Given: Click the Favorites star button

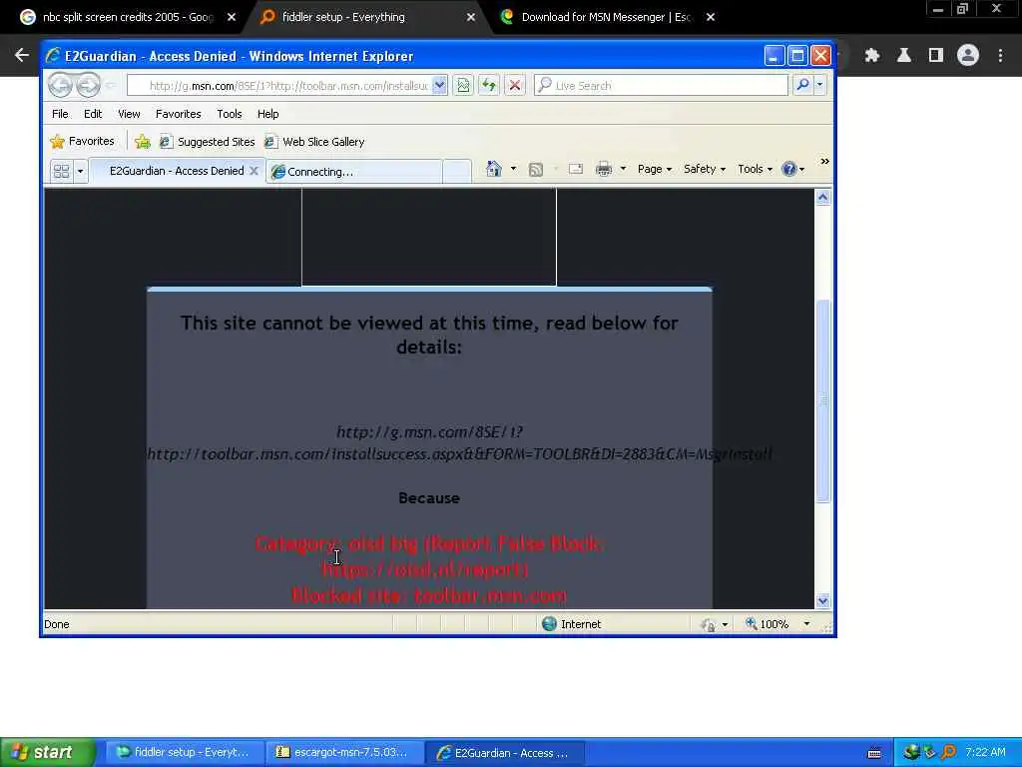Looking at the screenshot, I should (x=82, y=142).
